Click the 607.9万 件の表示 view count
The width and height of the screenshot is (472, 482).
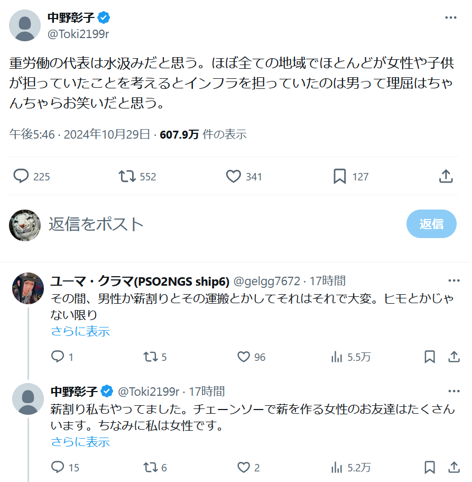(203, 134)
